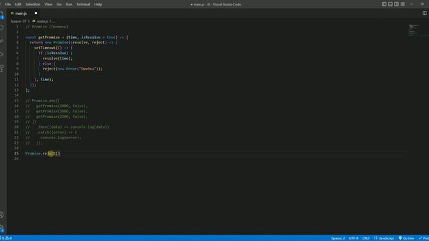Open the Edit menu

click(x=18, y=5)
